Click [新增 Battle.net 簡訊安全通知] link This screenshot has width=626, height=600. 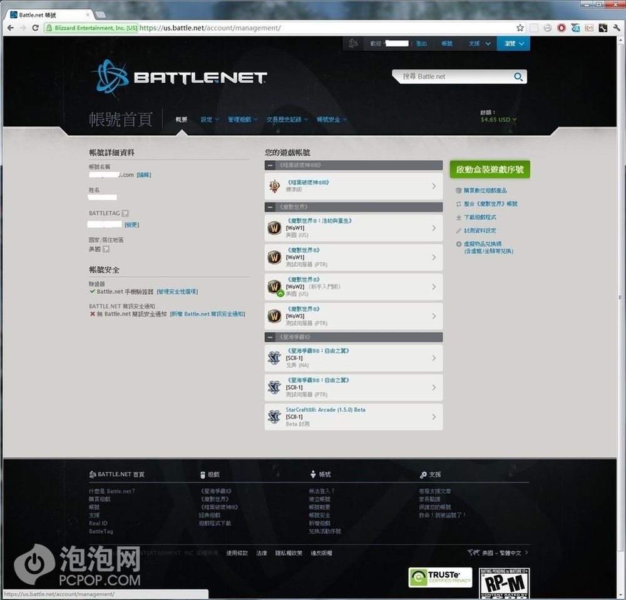[x=208, y=314]
